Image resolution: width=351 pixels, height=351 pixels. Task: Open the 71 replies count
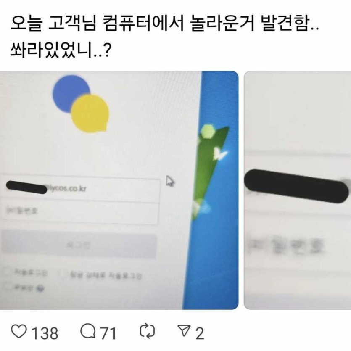pyautogui.click(x=108, y=333)
